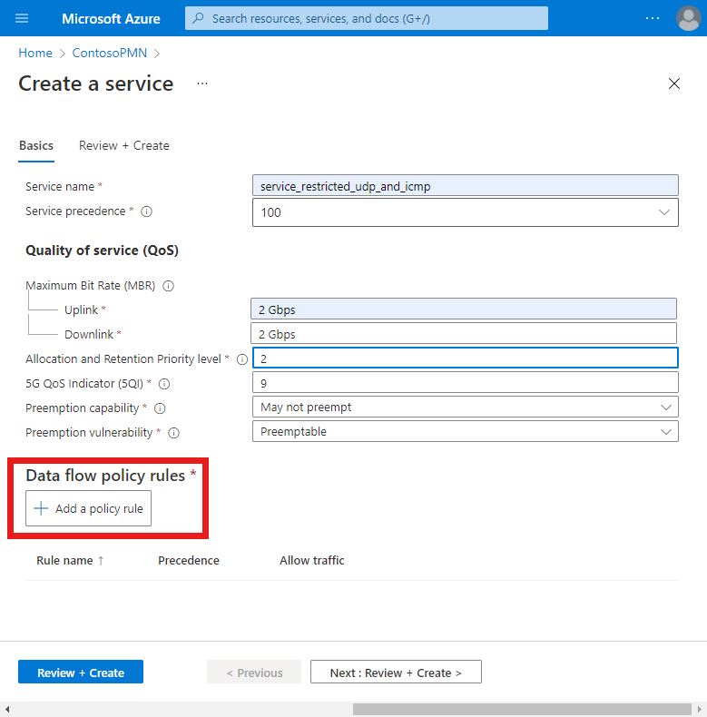Click the search magnifier icon
Image resolution: width=707 pixels, height=717 pixels.
198,18
